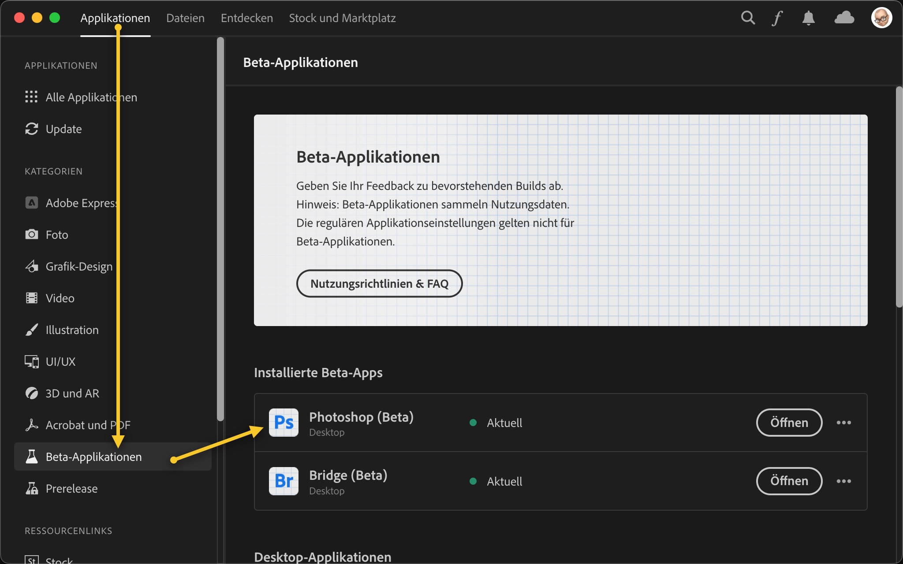Screen dimensions: 903x564
Task: Click the Bridge (Beta) app icon
Action: (284, 481)
